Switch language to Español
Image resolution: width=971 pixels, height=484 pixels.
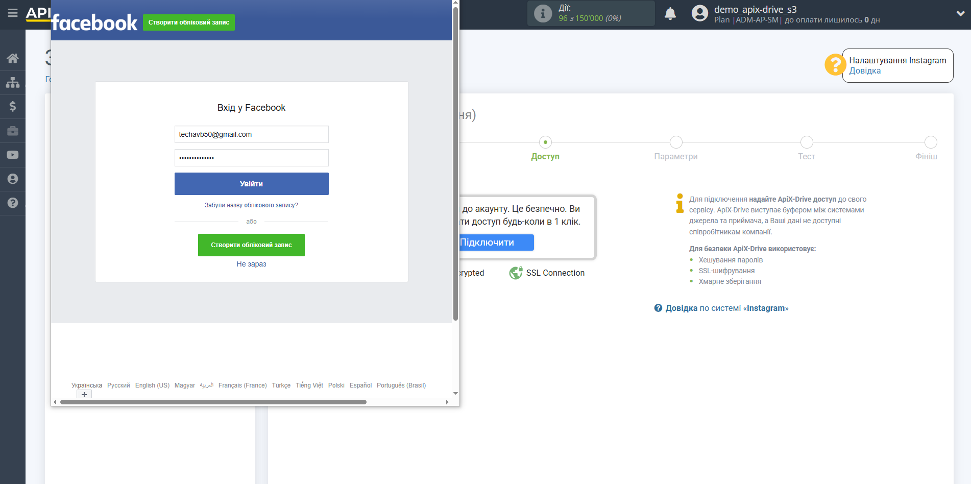(x=361, y=385)
